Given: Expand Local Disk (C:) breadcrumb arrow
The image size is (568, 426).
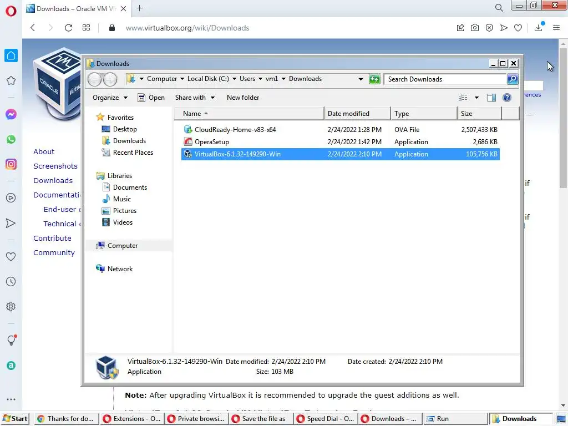Looking at the screenshot, I should coord(234,79).
